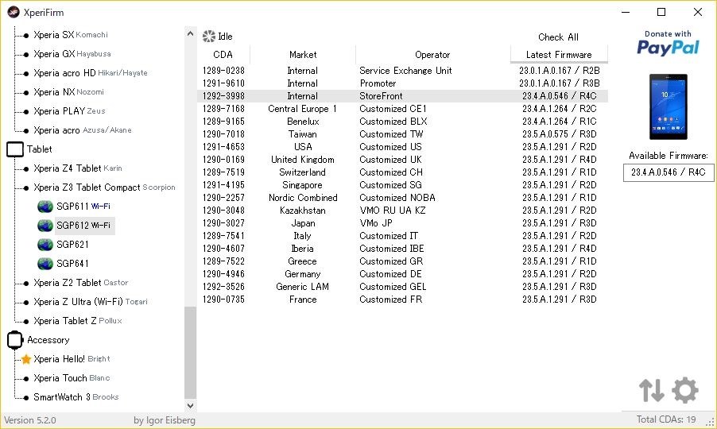
Task: Select the Benelux Customized BLX row
Action: tap(402, 122)
